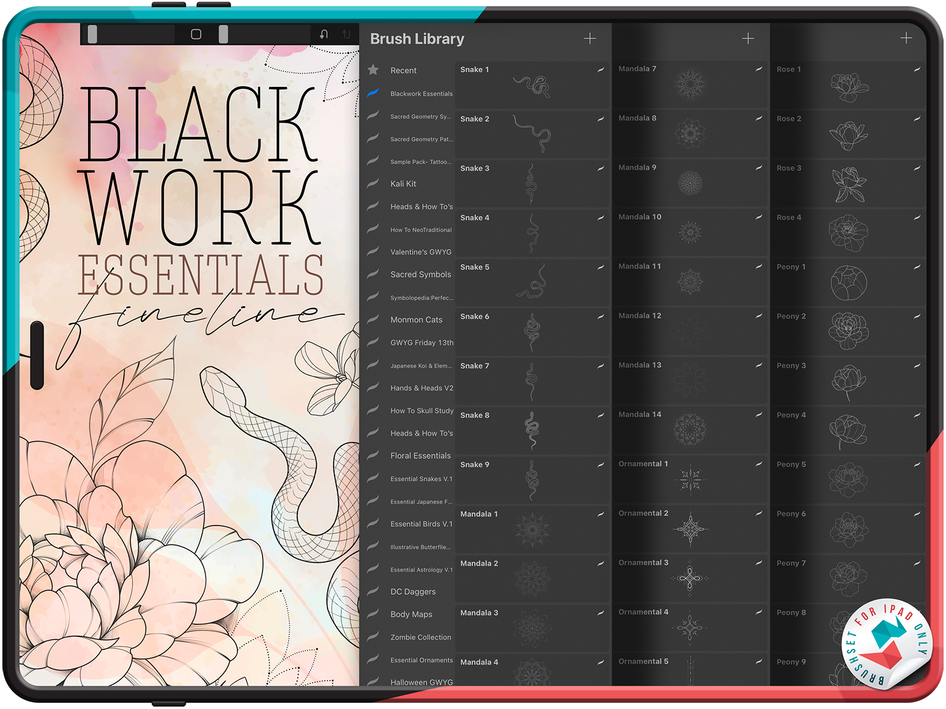Screen dimensions: 946x709
Task: Open the Hands & Heads V2 set
Action: click(410, 388)
